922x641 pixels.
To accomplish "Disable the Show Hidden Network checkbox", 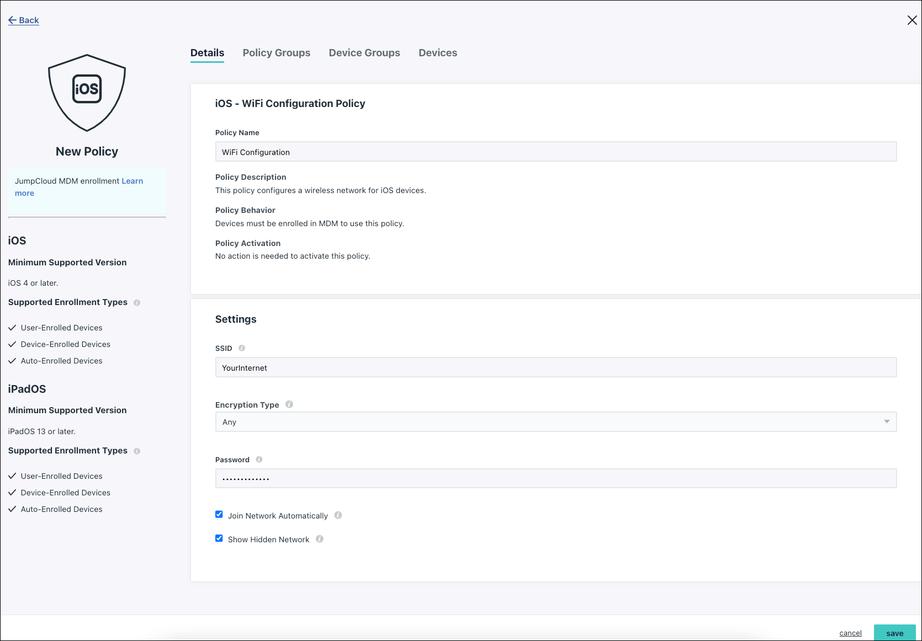I will click(x=219, y=538).
